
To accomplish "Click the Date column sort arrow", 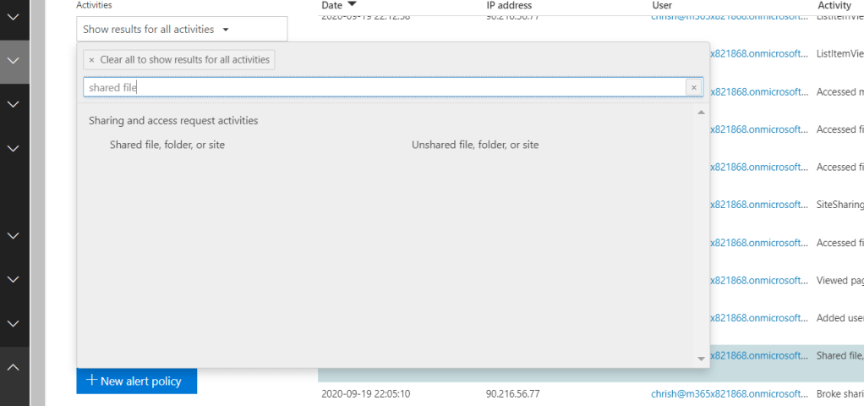I will click(352, 5).
